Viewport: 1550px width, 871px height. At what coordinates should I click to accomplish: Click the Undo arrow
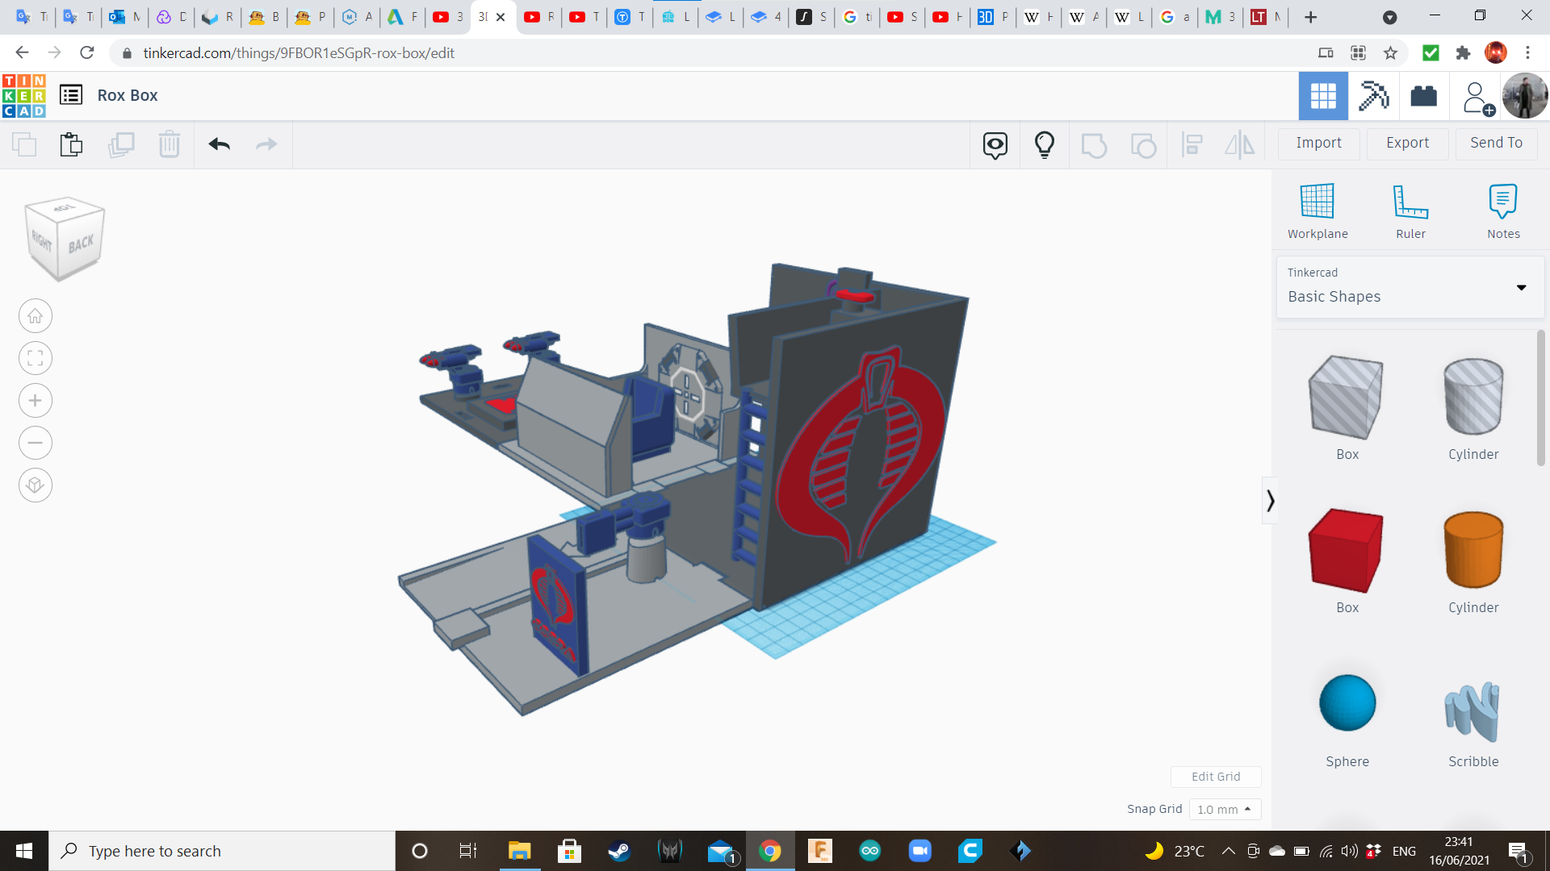coord(219,144)
